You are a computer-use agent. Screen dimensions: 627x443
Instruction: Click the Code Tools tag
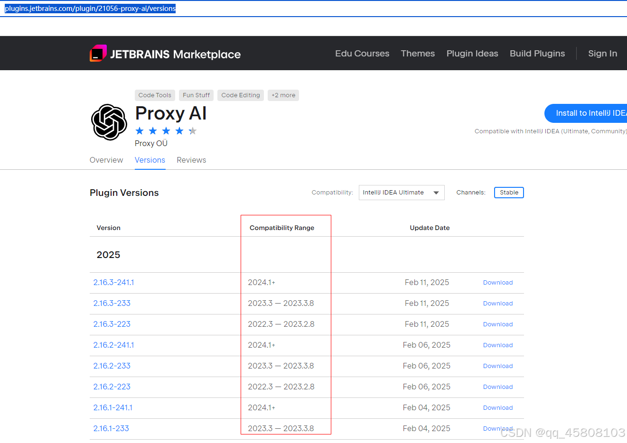(x=155, y=95)
